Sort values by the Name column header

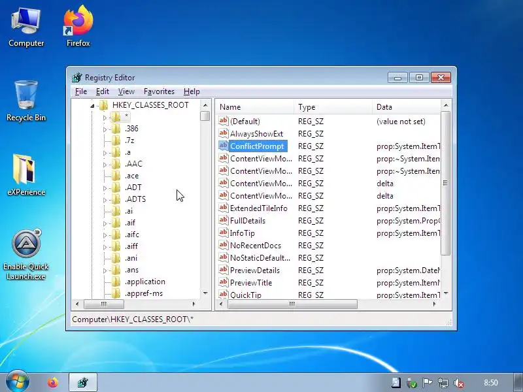pyautogui.click(x=255, y=107)
